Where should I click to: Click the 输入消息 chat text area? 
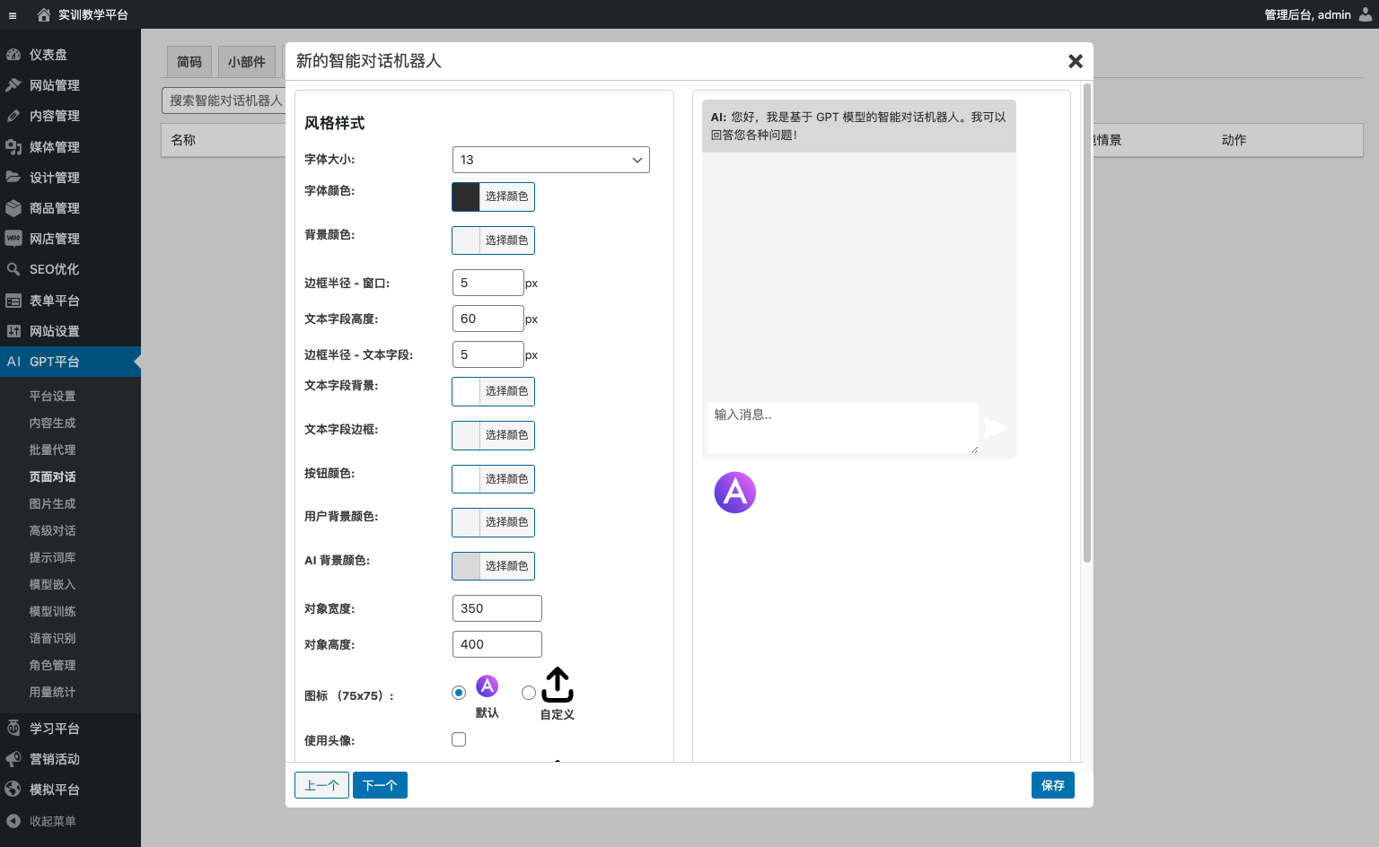(842, 428)
